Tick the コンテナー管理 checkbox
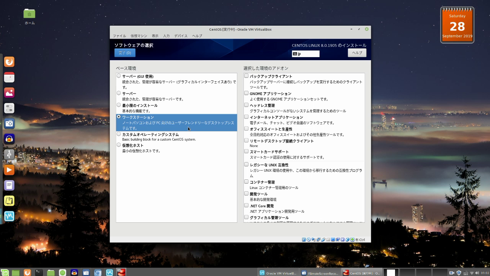This screenshot has width=490, height=276. pos(247,182)
